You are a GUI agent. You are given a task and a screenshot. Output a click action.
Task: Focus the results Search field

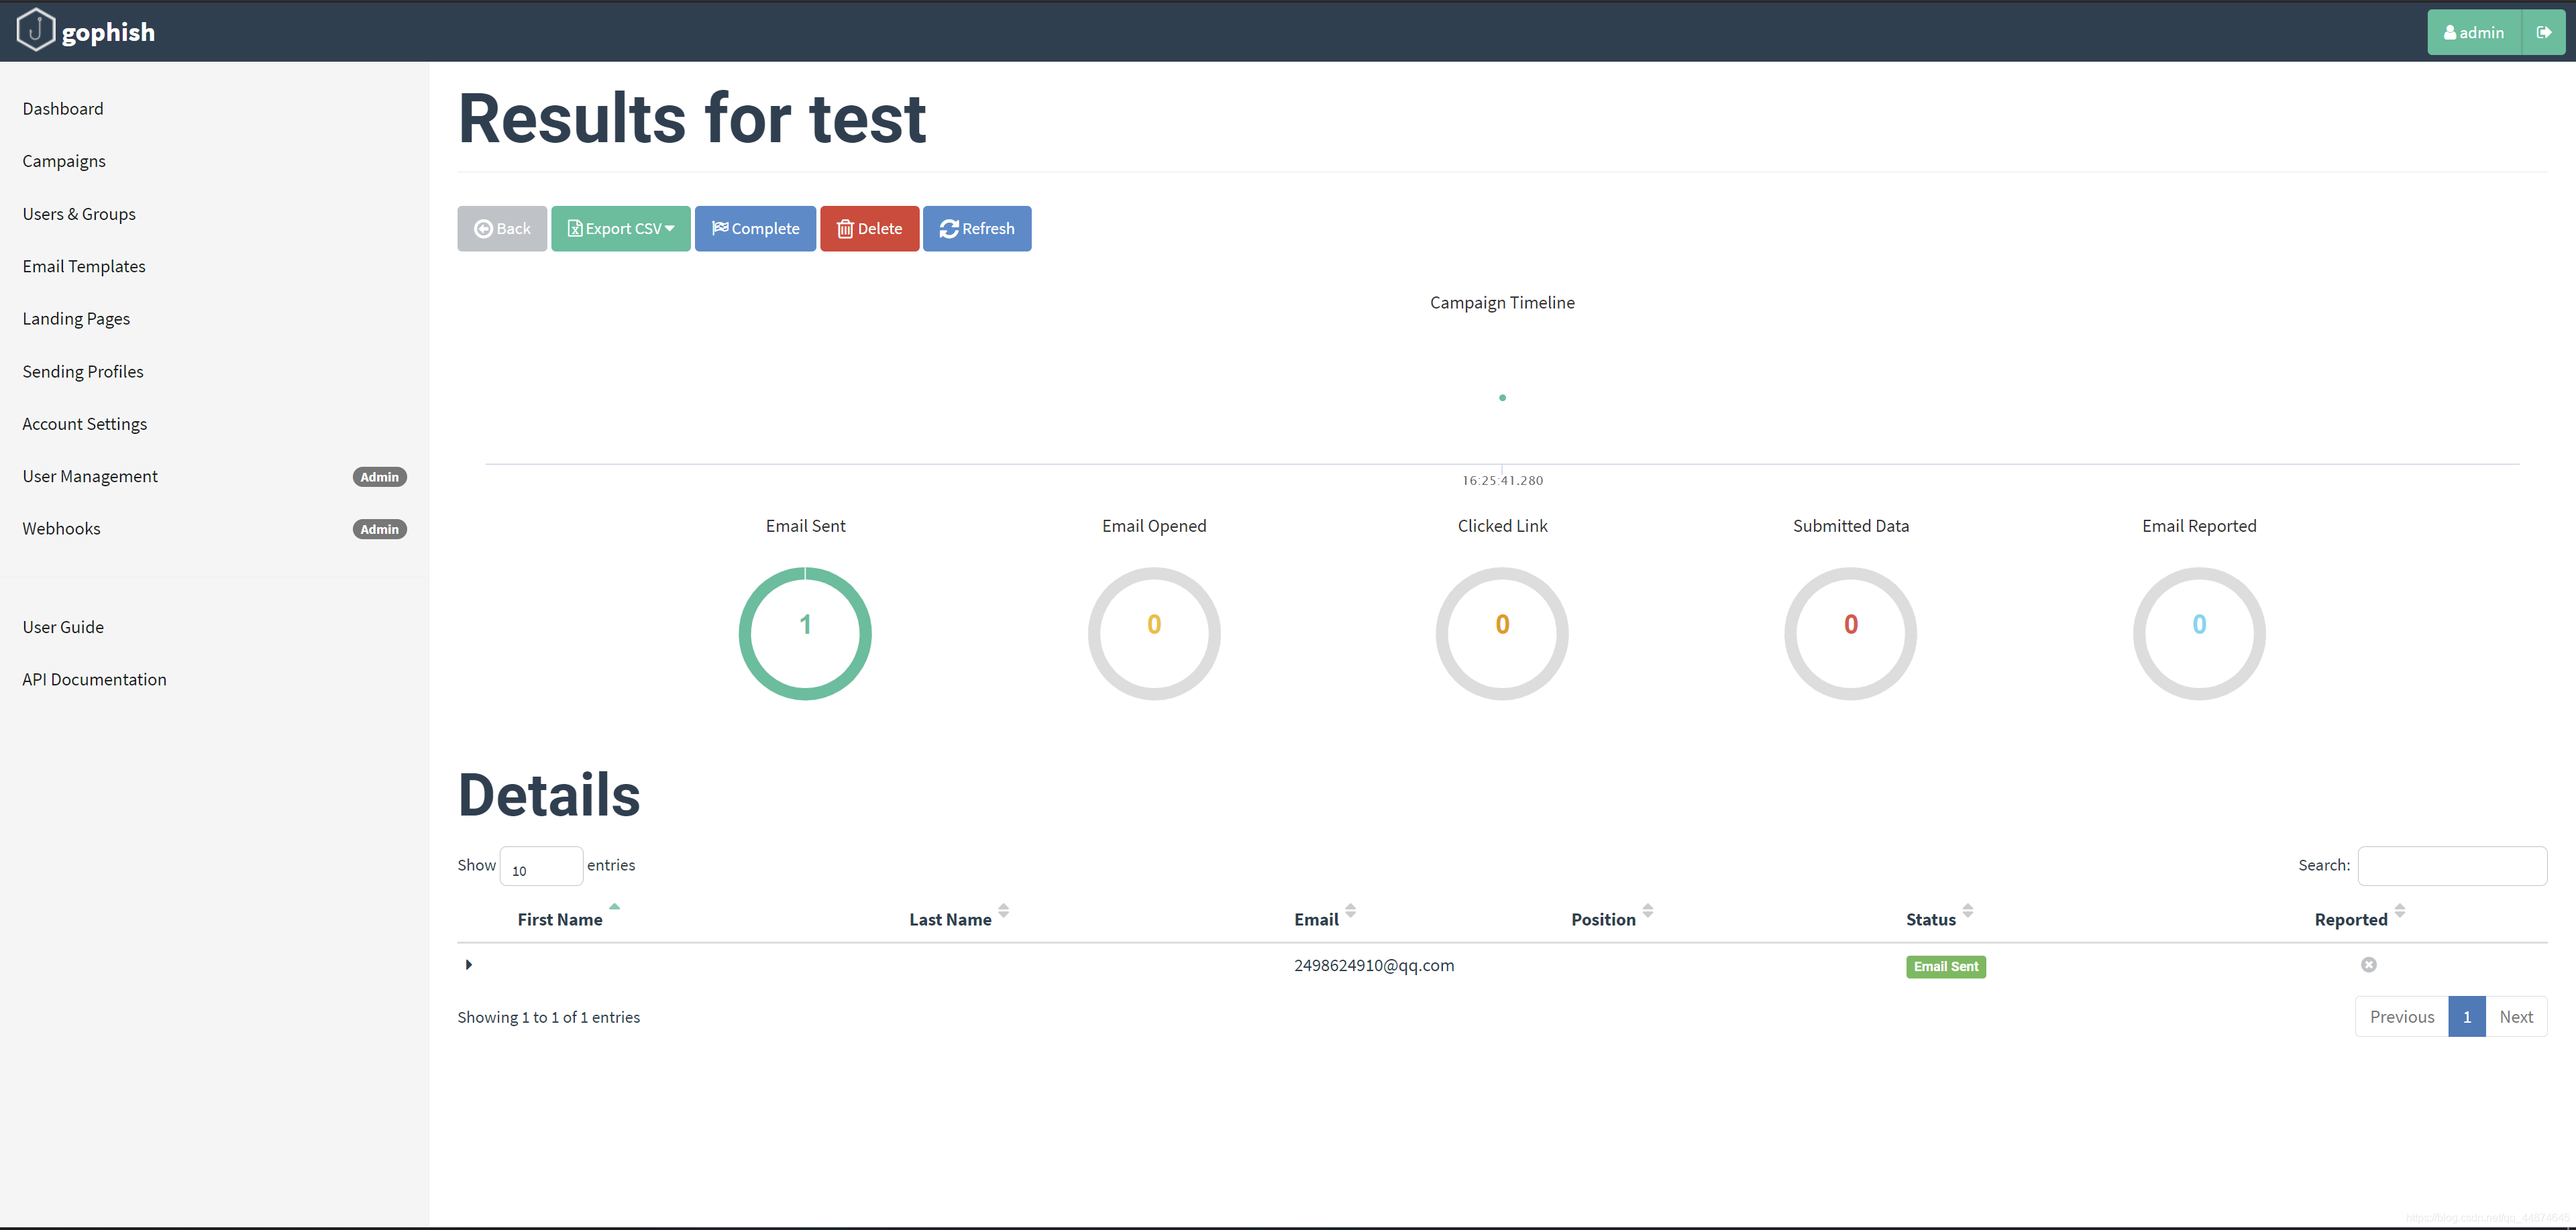2452,866
